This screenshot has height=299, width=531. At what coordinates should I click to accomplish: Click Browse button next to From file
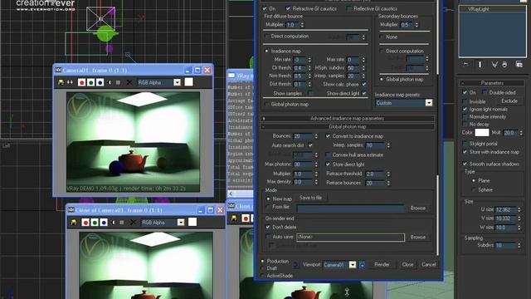[x=418, y=208]
